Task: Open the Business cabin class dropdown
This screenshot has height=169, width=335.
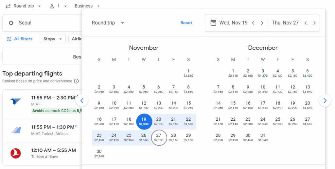Action: [x=87, y=6]
